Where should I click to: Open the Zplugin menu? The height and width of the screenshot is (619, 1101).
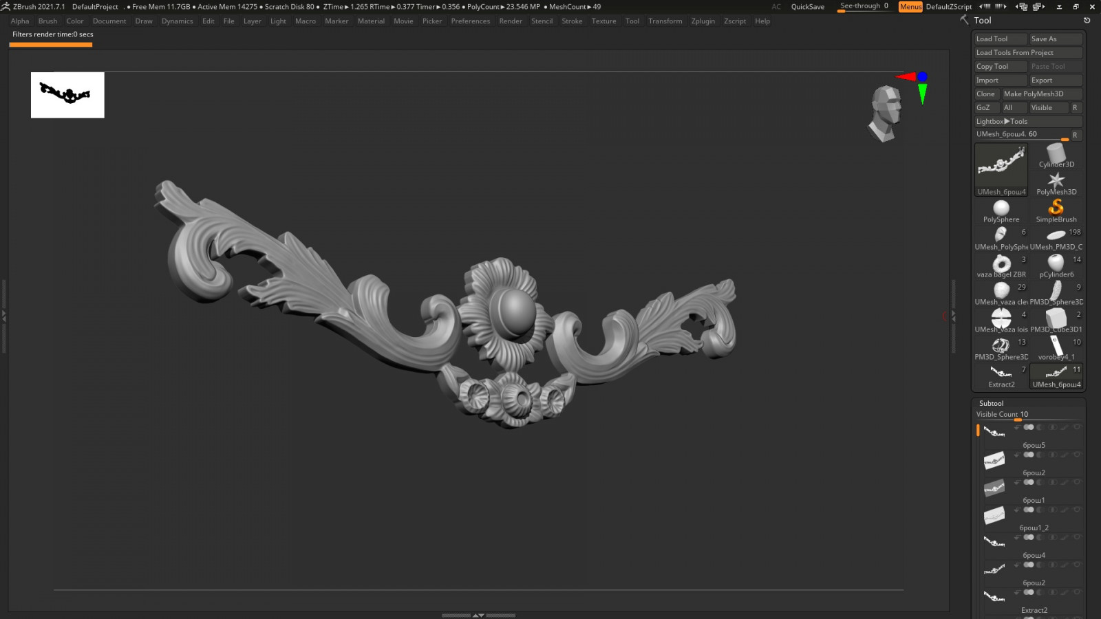coord(703,21)
